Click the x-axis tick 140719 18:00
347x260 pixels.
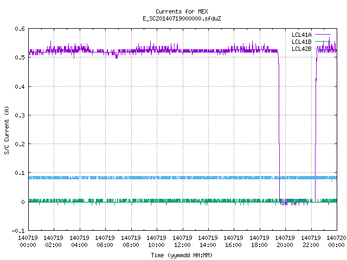pos(259,242)
